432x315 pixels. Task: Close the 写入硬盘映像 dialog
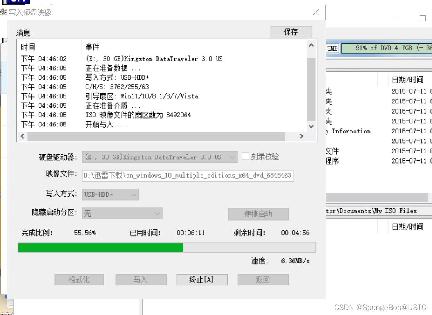point(316,12)
